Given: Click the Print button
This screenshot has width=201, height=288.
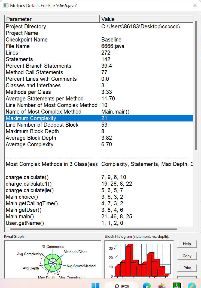Looking at the screenshot, I should tap(187, 268).
